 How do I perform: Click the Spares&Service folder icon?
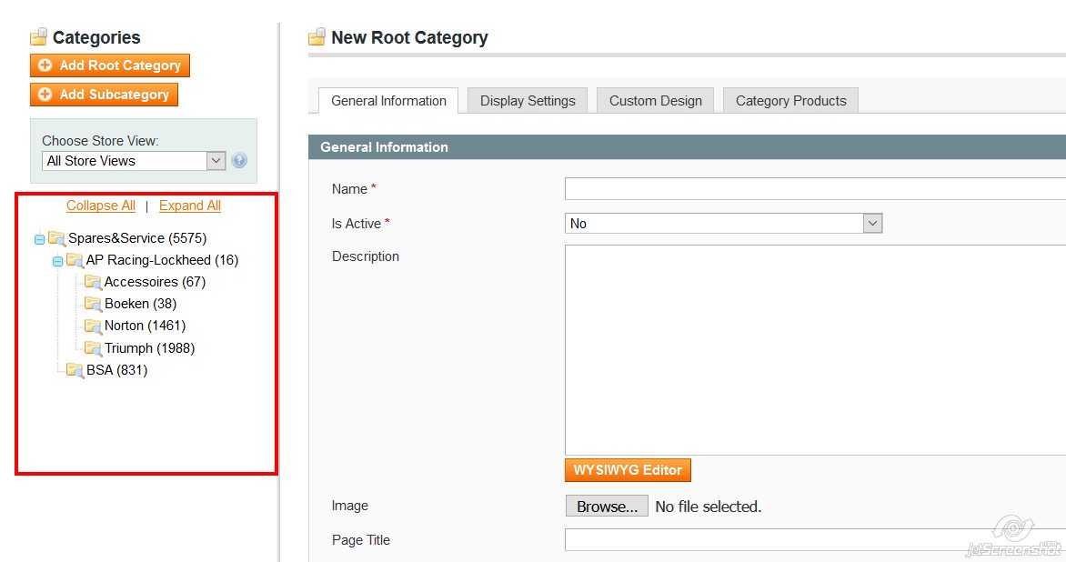click(57, 238)
